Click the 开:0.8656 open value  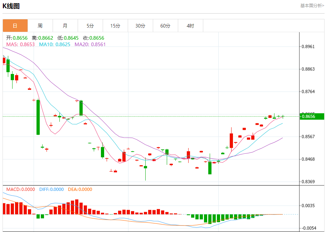coord(17,38)
